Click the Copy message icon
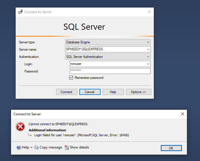The image size is (200, 161). click(x=36, y=147)
